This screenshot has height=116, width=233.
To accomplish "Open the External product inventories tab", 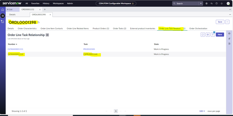I will click(x=143, y=28).
